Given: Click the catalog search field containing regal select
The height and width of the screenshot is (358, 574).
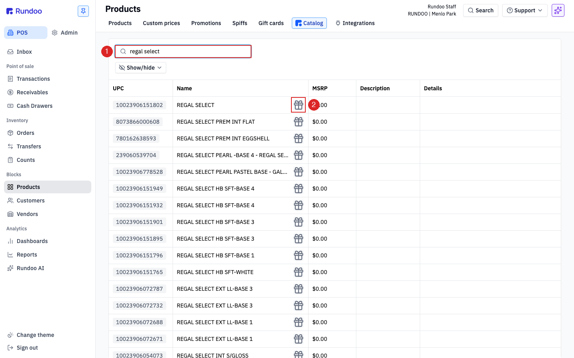Looking at the screenshot, I should tap(183, 51).
